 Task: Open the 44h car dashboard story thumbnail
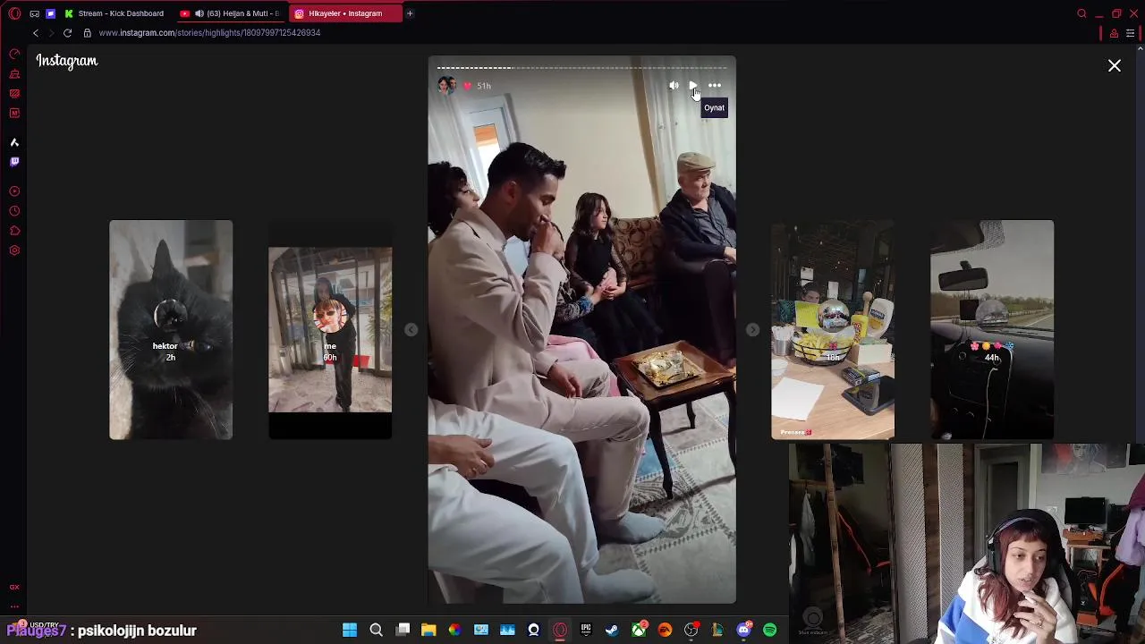tap(992, 329)
